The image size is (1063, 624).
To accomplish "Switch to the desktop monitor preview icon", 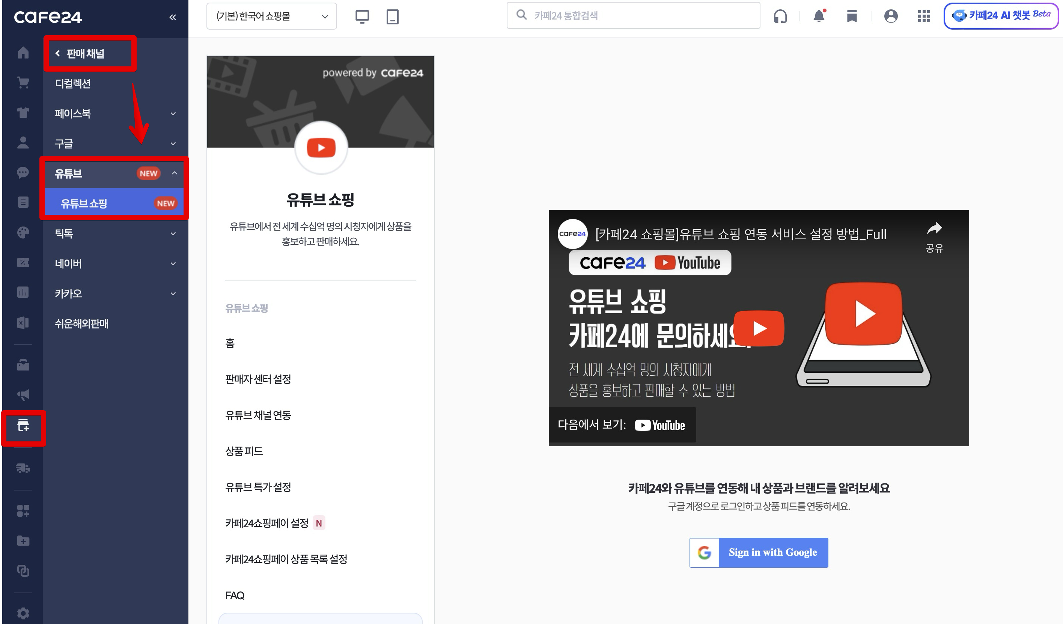I will 362,16.
